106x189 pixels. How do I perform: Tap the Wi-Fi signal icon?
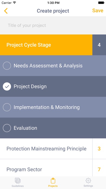click(15, 3)
